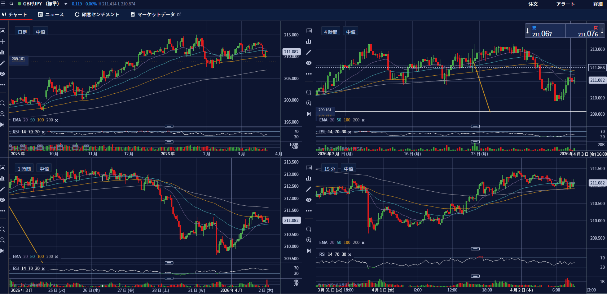The image size is (607, 294).
Task: Toggle the eye visibility icon in the 1時間 chart
Action: click(x=3, y=200)
